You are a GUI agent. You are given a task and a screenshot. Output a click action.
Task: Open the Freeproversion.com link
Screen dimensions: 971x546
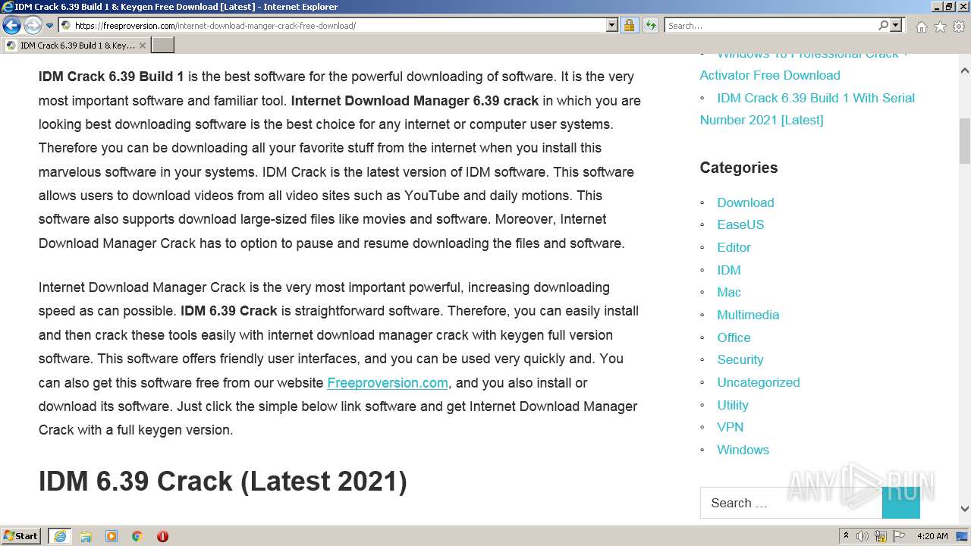click(388, 383)
